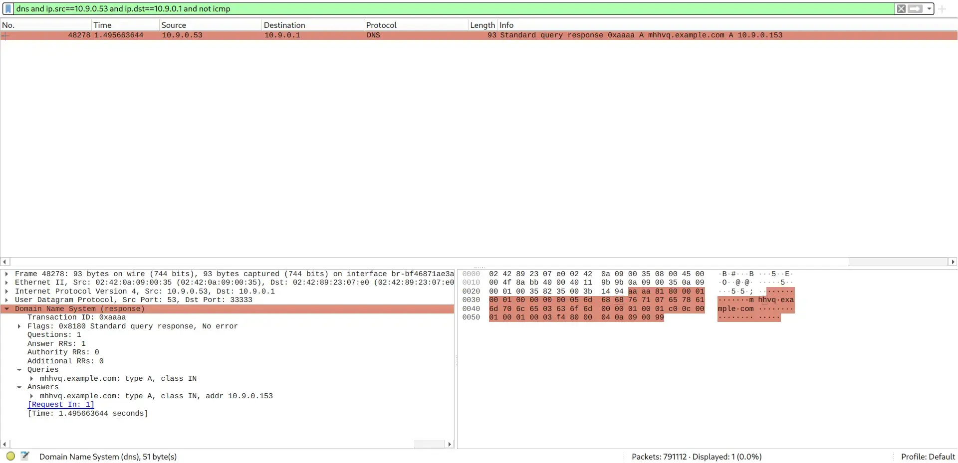Click the packet list horizontal scrollbar left arrow
This screenshot has height=463, width=958.
5,262
